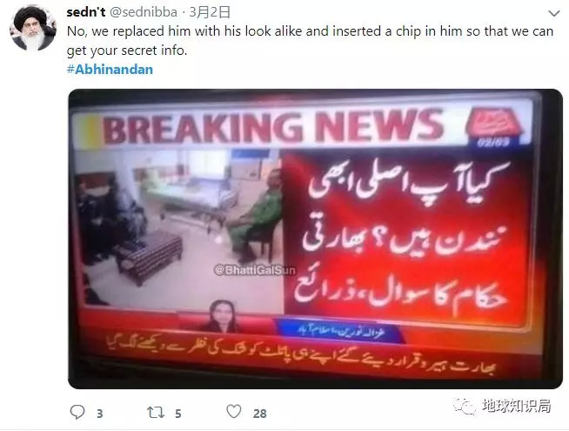Click the 地球知识局 watermark text

(517, 406)
